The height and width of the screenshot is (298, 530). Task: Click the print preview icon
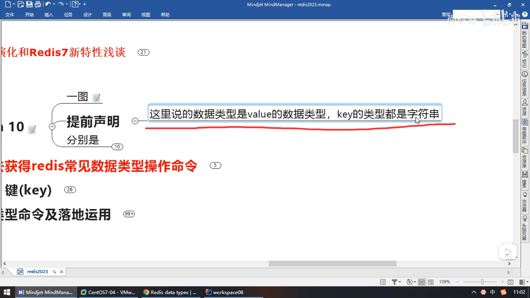tap(38, 4)
